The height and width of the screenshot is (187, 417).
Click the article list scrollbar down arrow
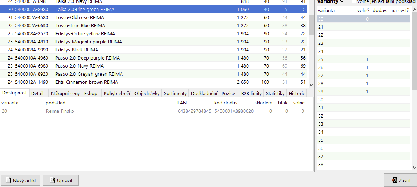click(x=312, y=85)
